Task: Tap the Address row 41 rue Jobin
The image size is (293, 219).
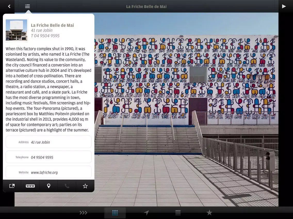Action: click(48, 142)
